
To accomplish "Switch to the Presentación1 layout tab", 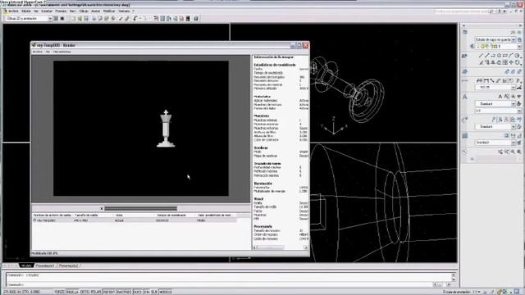I will click(45, 265).
